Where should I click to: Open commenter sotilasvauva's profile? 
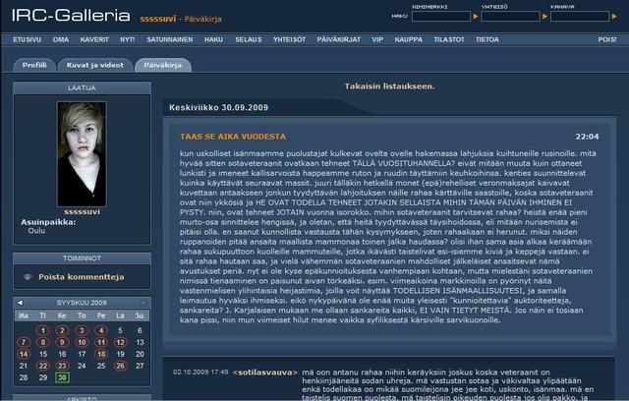pyautogui.click(x=243, y=372)
